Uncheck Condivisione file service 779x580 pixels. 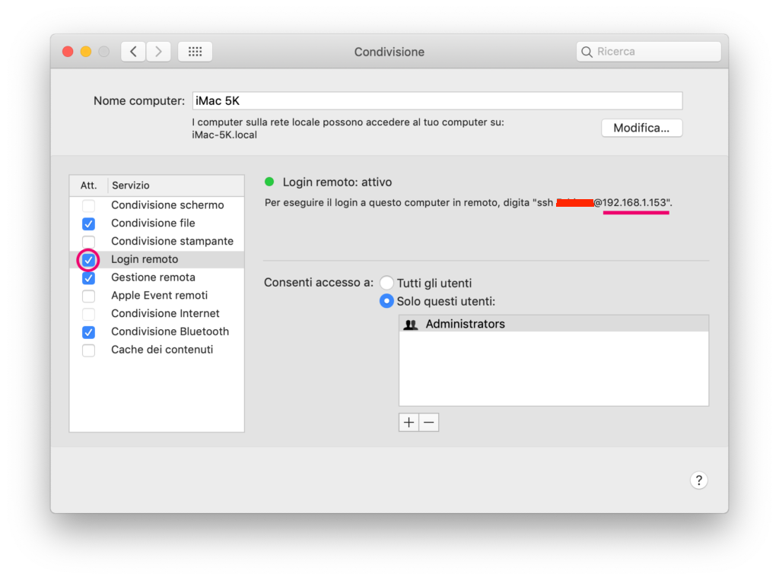click(x=89, y=223)
